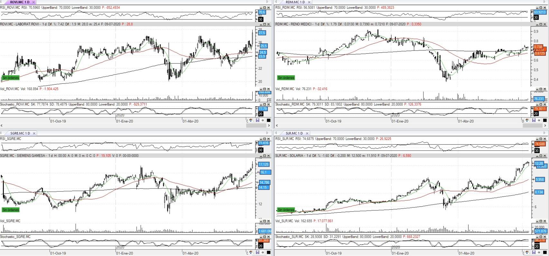549x256 pixels.
Task: Click save icon in ROVI.MC chart footer
Action: pos(257,120)
